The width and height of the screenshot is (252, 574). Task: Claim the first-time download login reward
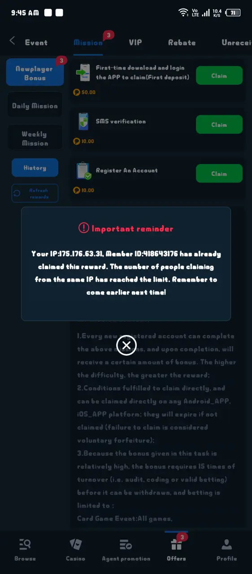click(x=219, y=75)
